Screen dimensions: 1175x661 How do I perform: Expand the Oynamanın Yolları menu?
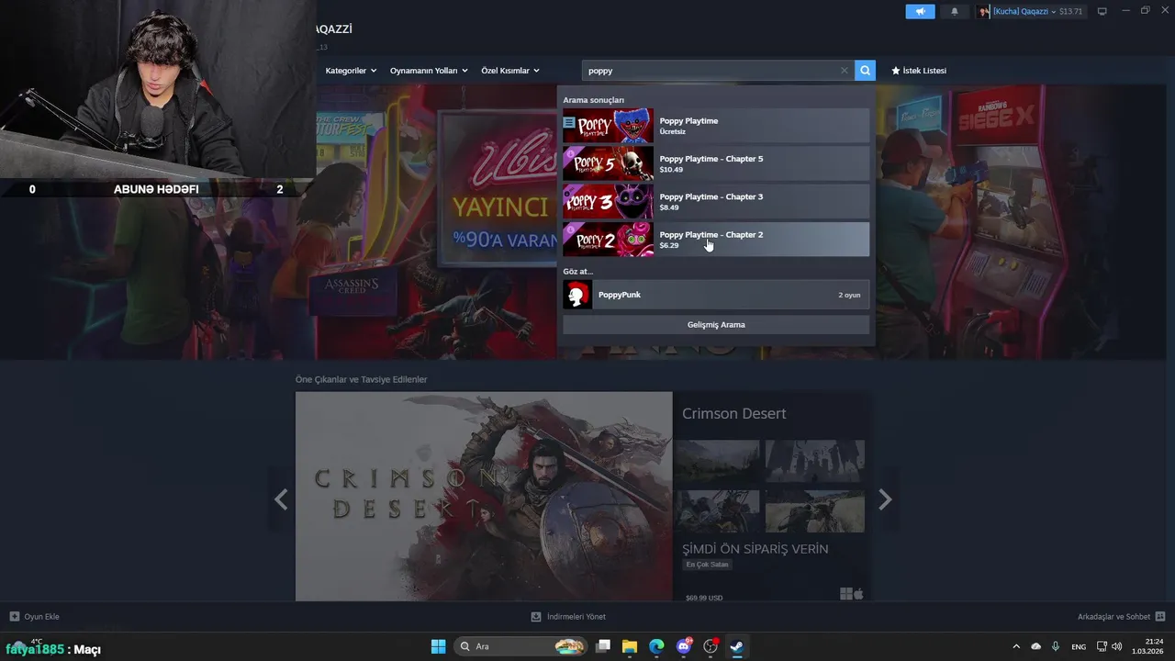[429, 71]
